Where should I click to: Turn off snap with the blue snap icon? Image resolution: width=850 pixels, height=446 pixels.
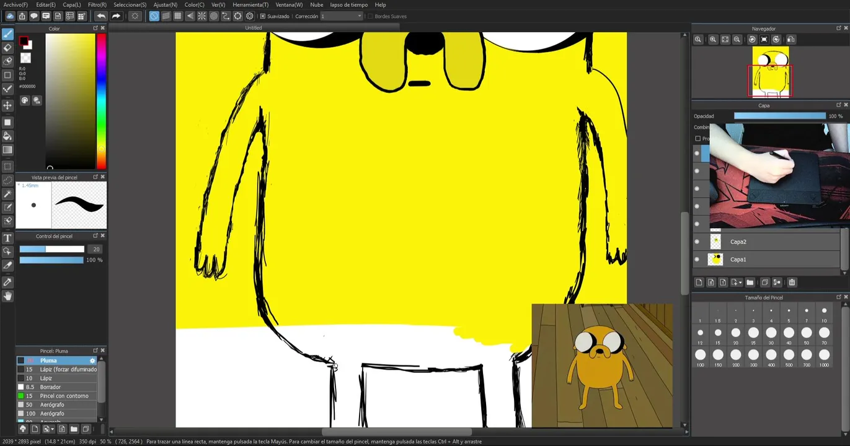(154, 16)
